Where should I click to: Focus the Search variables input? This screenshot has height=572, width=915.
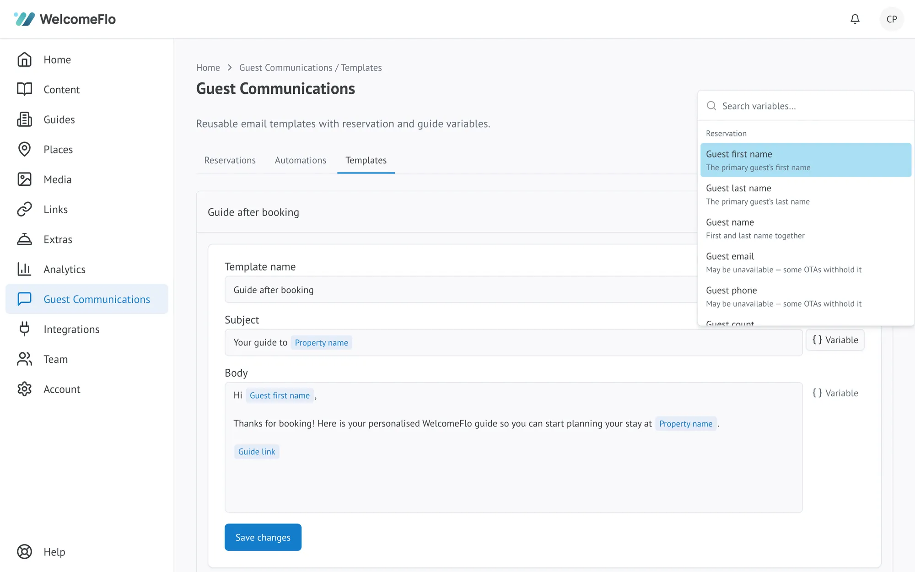(806, 106)
